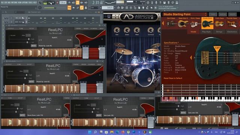Screen dimensions: 240x135
Task: Toggle the record button in the transport
Action: tap(57, 3)
